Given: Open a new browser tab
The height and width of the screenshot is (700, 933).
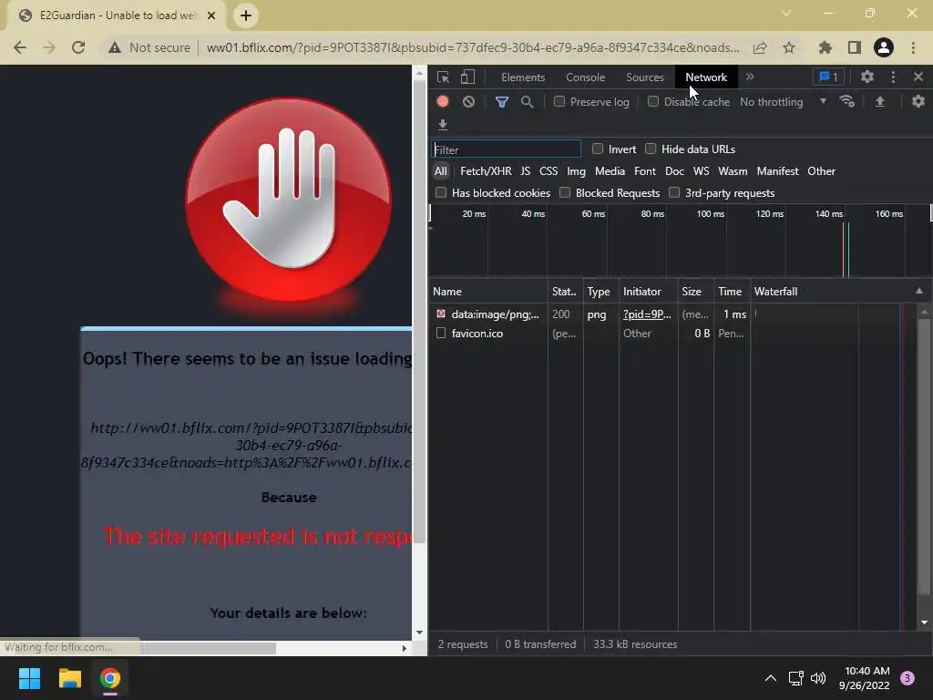Looking at the screenshot, I should click(246, 15).
